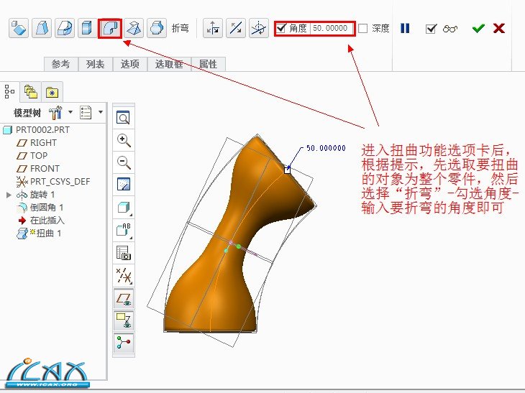Toggle the plane display icon
The height and width of the screenshot is (393, 525).
pyautogui.click(x=124, y=298)
